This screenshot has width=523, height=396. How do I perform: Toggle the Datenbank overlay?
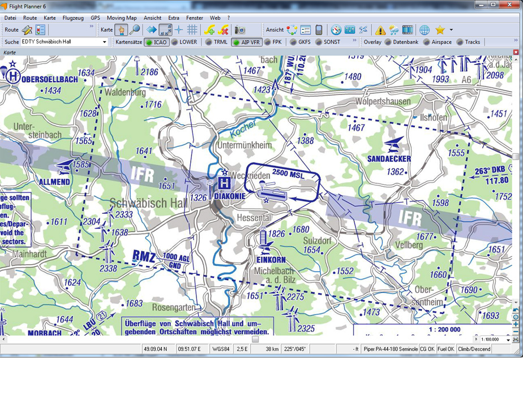(402, 42)
